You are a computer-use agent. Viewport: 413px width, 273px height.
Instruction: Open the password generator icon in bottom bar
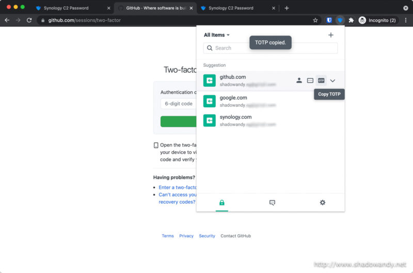[272, 203]
